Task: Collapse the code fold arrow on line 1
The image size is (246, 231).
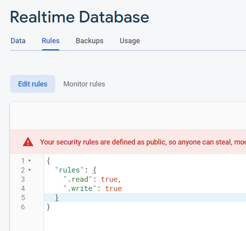Action: point(30,161)
